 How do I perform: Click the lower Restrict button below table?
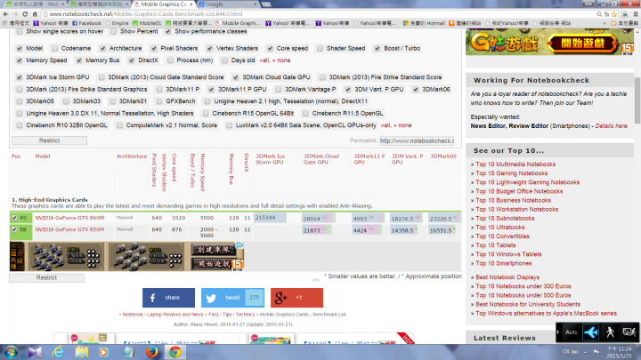tap(46, 277)
